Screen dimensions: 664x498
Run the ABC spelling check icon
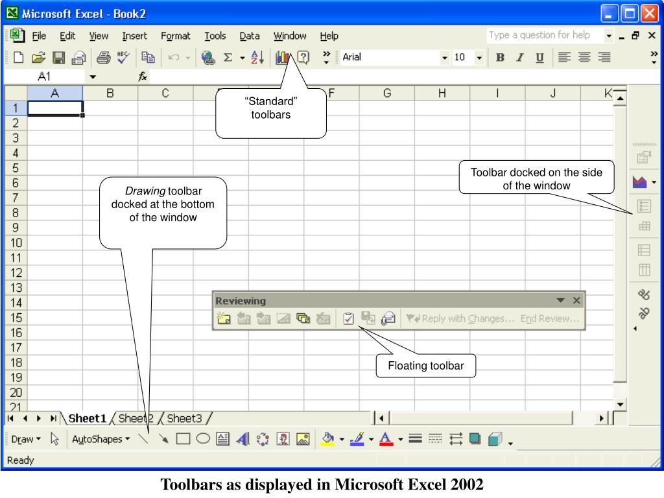[123, 57]
